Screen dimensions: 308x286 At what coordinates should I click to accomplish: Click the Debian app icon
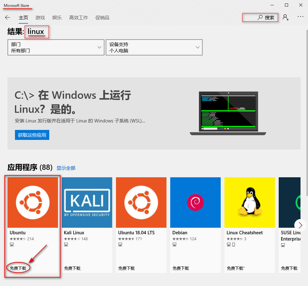pyautogui.click(x=195, y=202)
